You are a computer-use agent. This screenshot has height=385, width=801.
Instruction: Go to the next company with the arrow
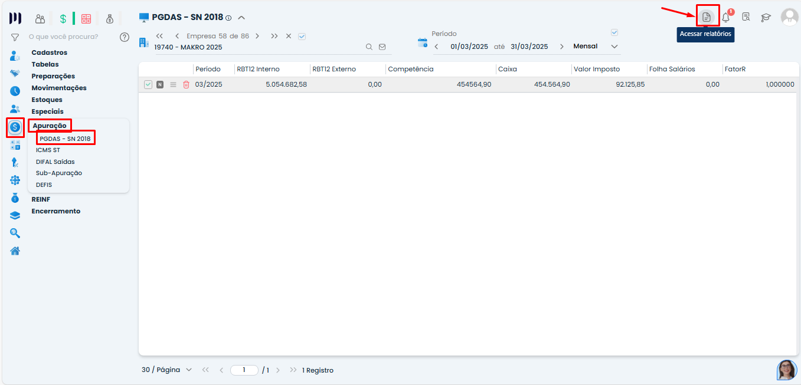257,36
